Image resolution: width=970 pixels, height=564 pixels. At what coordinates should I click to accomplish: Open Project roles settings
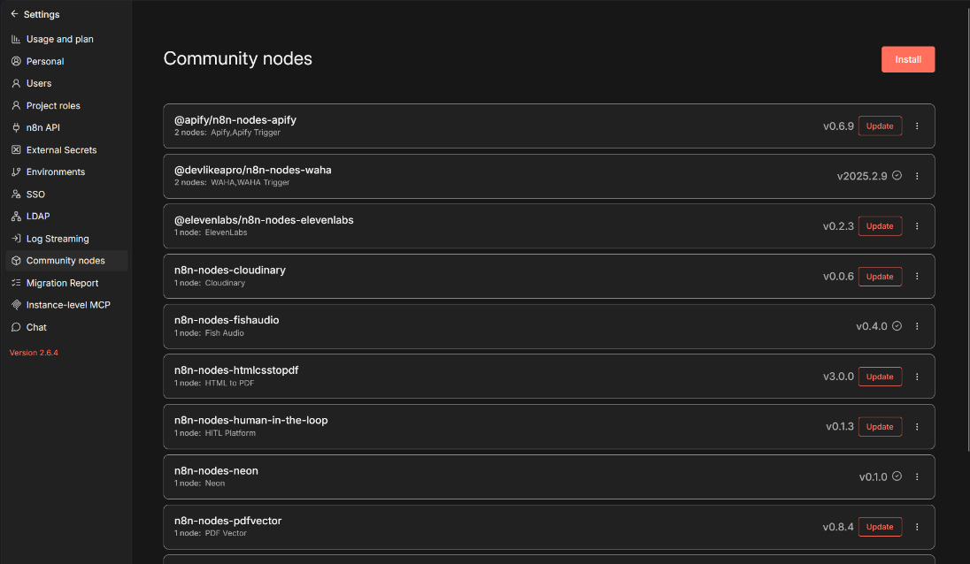66,105
